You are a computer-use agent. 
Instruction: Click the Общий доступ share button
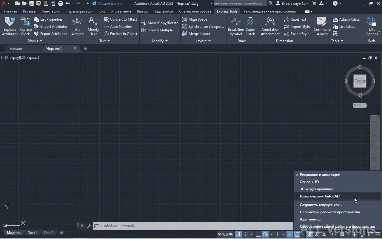107,4
